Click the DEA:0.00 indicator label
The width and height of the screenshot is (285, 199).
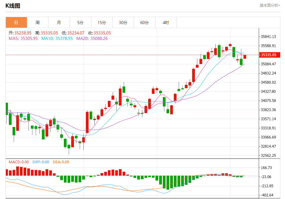click(61, 162)
